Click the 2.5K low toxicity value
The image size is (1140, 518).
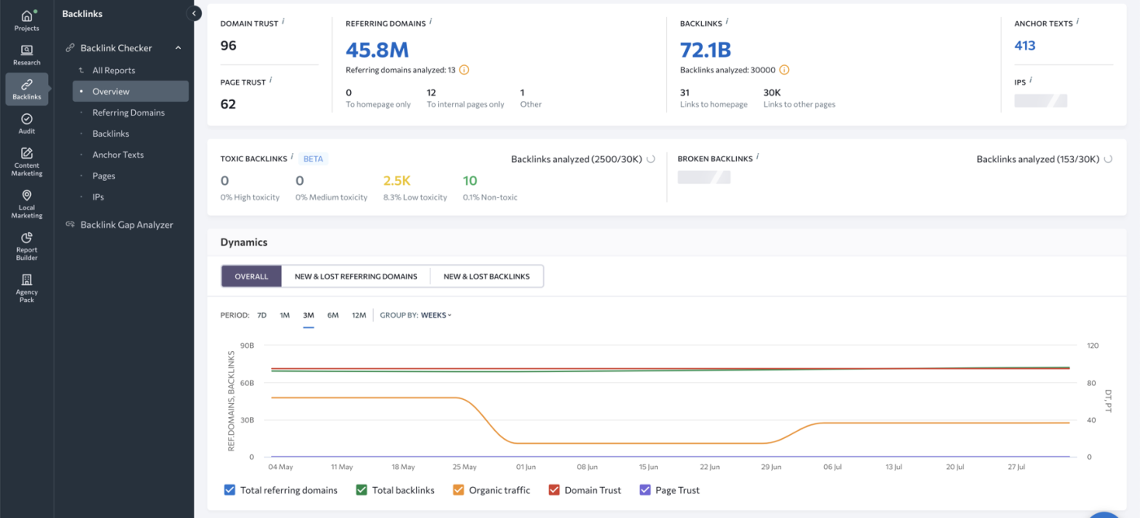[396, 181]
